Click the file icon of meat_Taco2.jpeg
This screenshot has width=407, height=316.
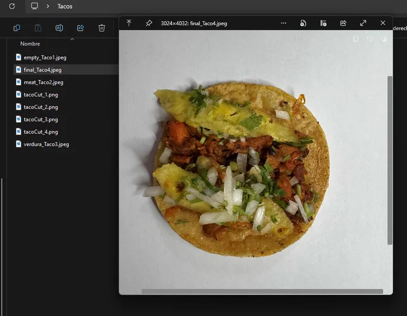[19, 82]
